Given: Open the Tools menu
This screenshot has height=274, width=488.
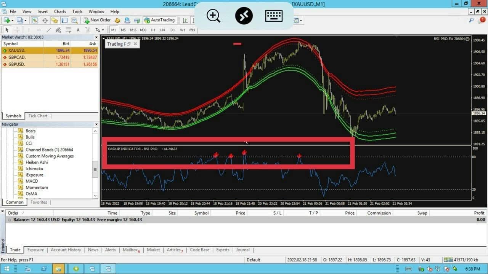Looking at the screenshot, I should tap(77, 11).
